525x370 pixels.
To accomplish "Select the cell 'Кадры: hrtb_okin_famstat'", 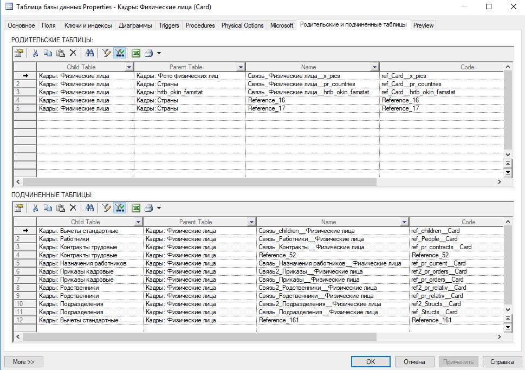I will 190,92.
